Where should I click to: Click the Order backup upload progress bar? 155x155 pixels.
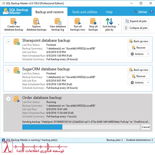coord(81,127)
